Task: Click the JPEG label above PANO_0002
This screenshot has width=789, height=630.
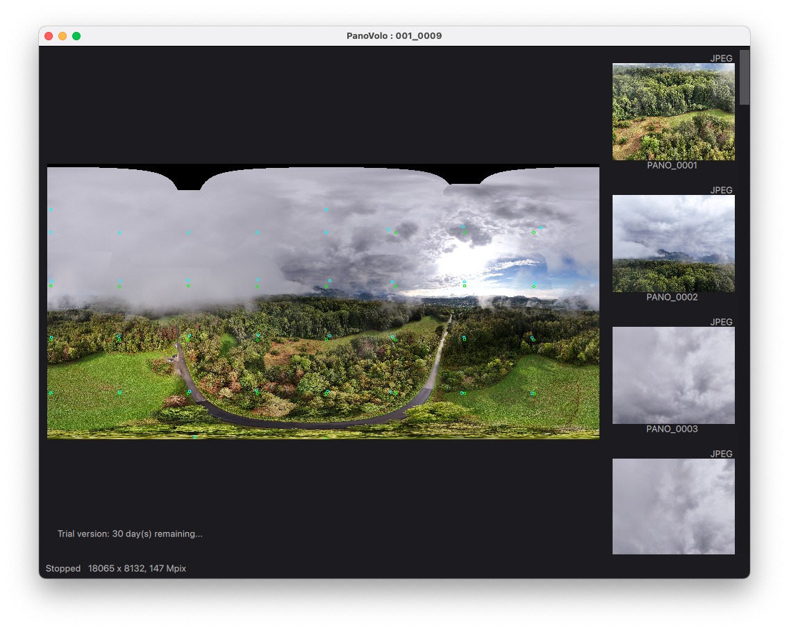Action: [721, 190]
